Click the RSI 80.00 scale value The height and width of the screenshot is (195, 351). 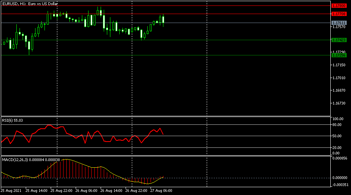337,125
